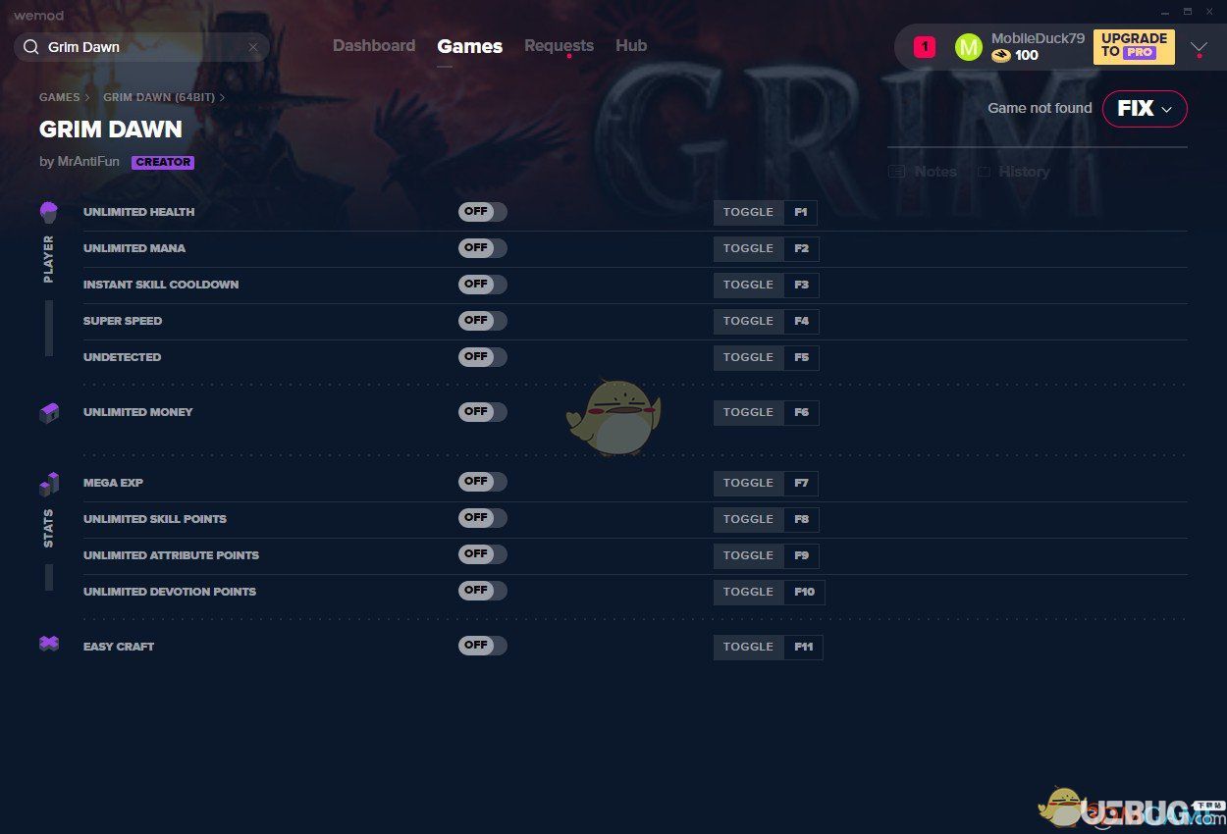
Task: Open creator MrAntiFun's profile link
Action: (88, 162)
